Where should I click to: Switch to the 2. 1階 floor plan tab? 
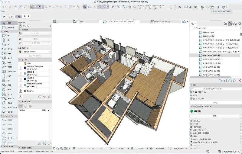(x=78, y=21)
